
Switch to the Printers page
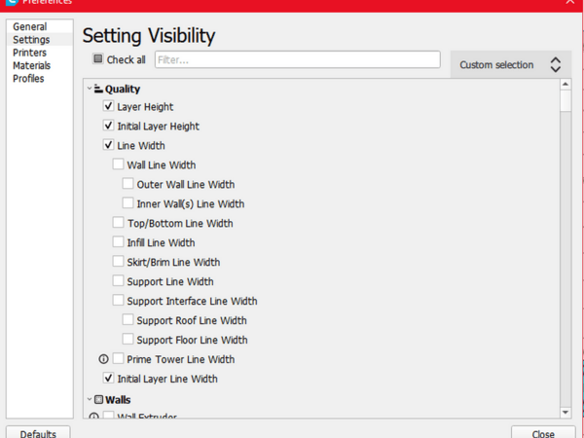pyautogui.click(x=29, y=53)
